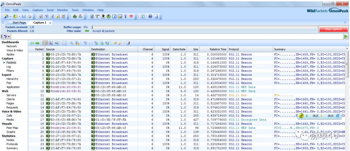Select the 802.11 Encrypted Data cell
This screenshot has width=350, height=151.
pos(247,120)
